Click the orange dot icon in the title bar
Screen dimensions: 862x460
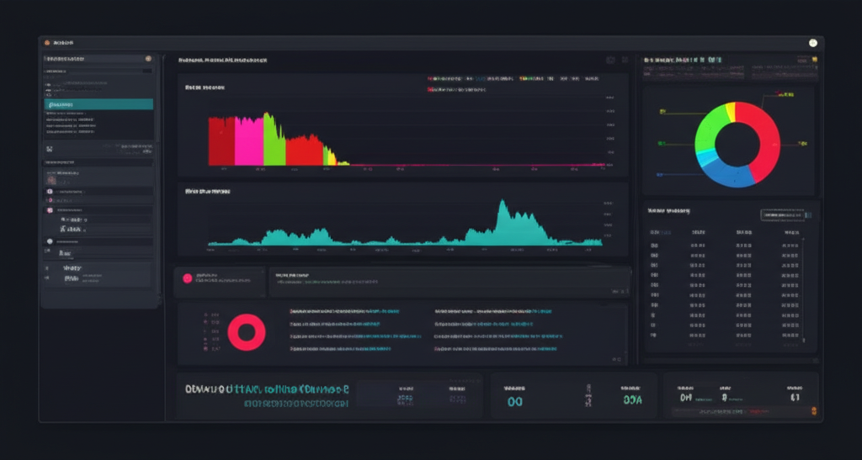[47, 42]
